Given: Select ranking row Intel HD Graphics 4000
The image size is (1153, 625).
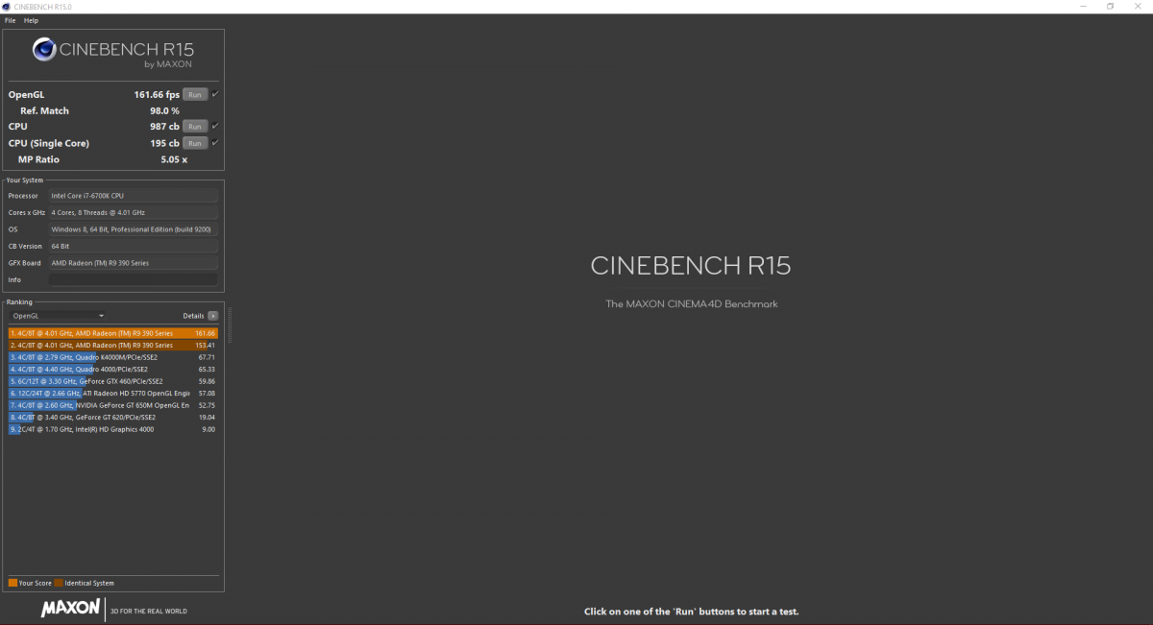Looking at the screenshot, I should (113, 429).
